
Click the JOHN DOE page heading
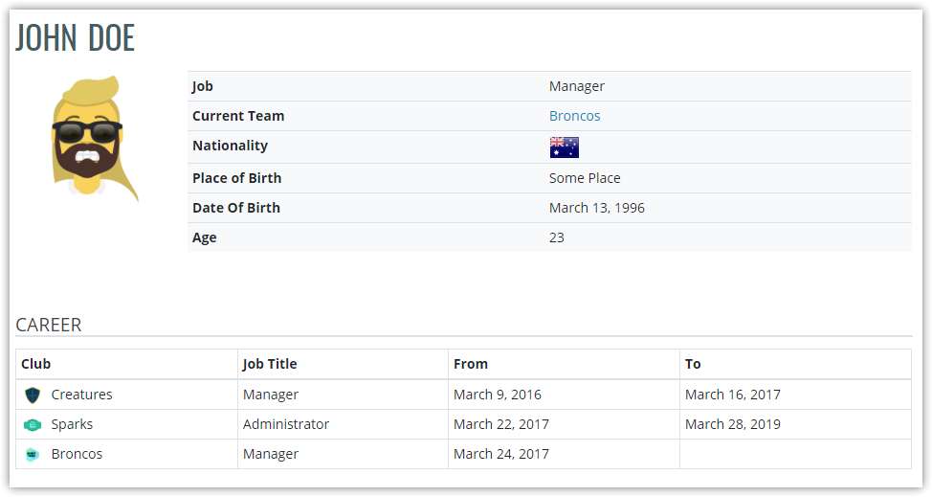point(76,37)
